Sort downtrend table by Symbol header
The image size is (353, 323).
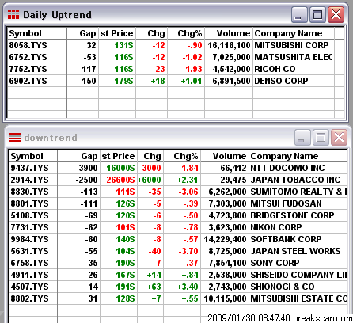coord(33,156)
